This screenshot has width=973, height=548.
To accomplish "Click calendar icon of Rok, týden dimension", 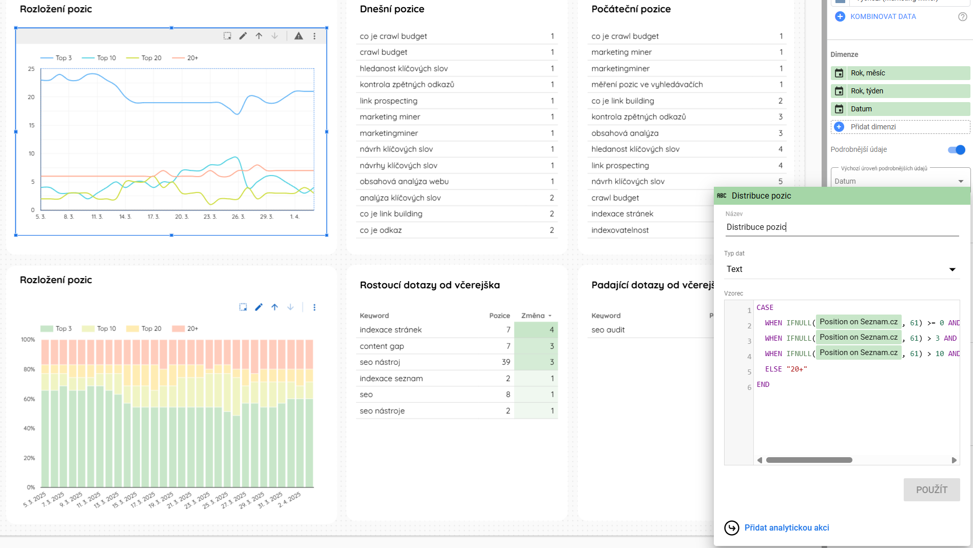I will [839, 91].
